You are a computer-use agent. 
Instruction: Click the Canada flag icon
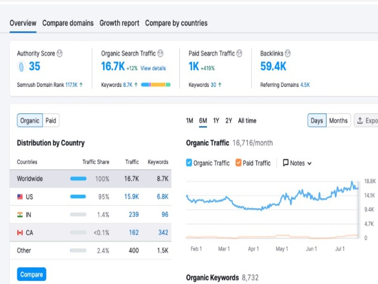click(x=20, y=232)
